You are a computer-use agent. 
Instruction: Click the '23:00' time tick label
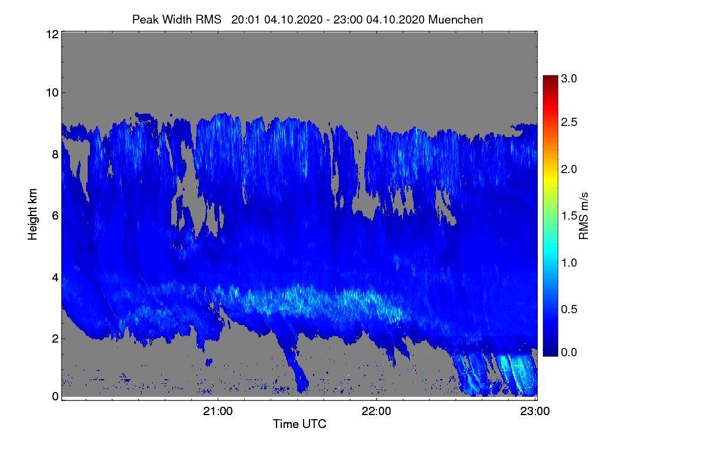(535, 412)
